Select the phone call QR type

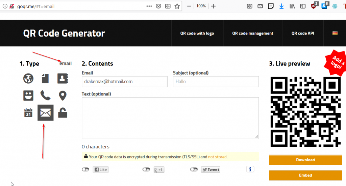45,96
